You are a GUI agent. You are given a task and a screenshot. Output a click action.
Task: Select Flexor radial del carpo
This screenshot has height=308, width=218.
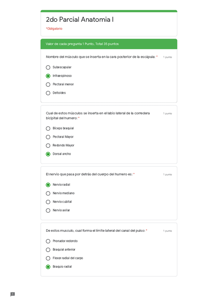(48, 258)
